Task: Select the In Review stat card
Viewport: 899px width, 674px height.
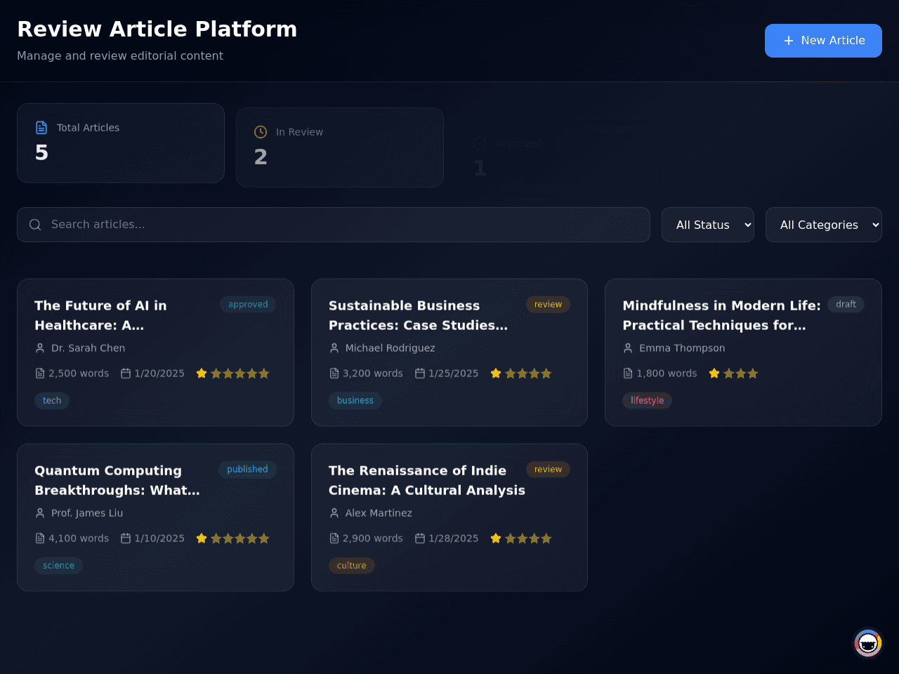Action: click(x=340, y=147)
